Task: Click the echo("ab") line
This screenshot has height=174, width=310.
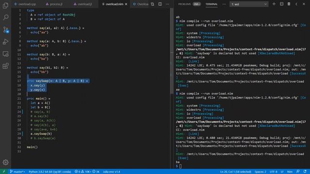Action: pyautogui.click(x=39, y=45)
